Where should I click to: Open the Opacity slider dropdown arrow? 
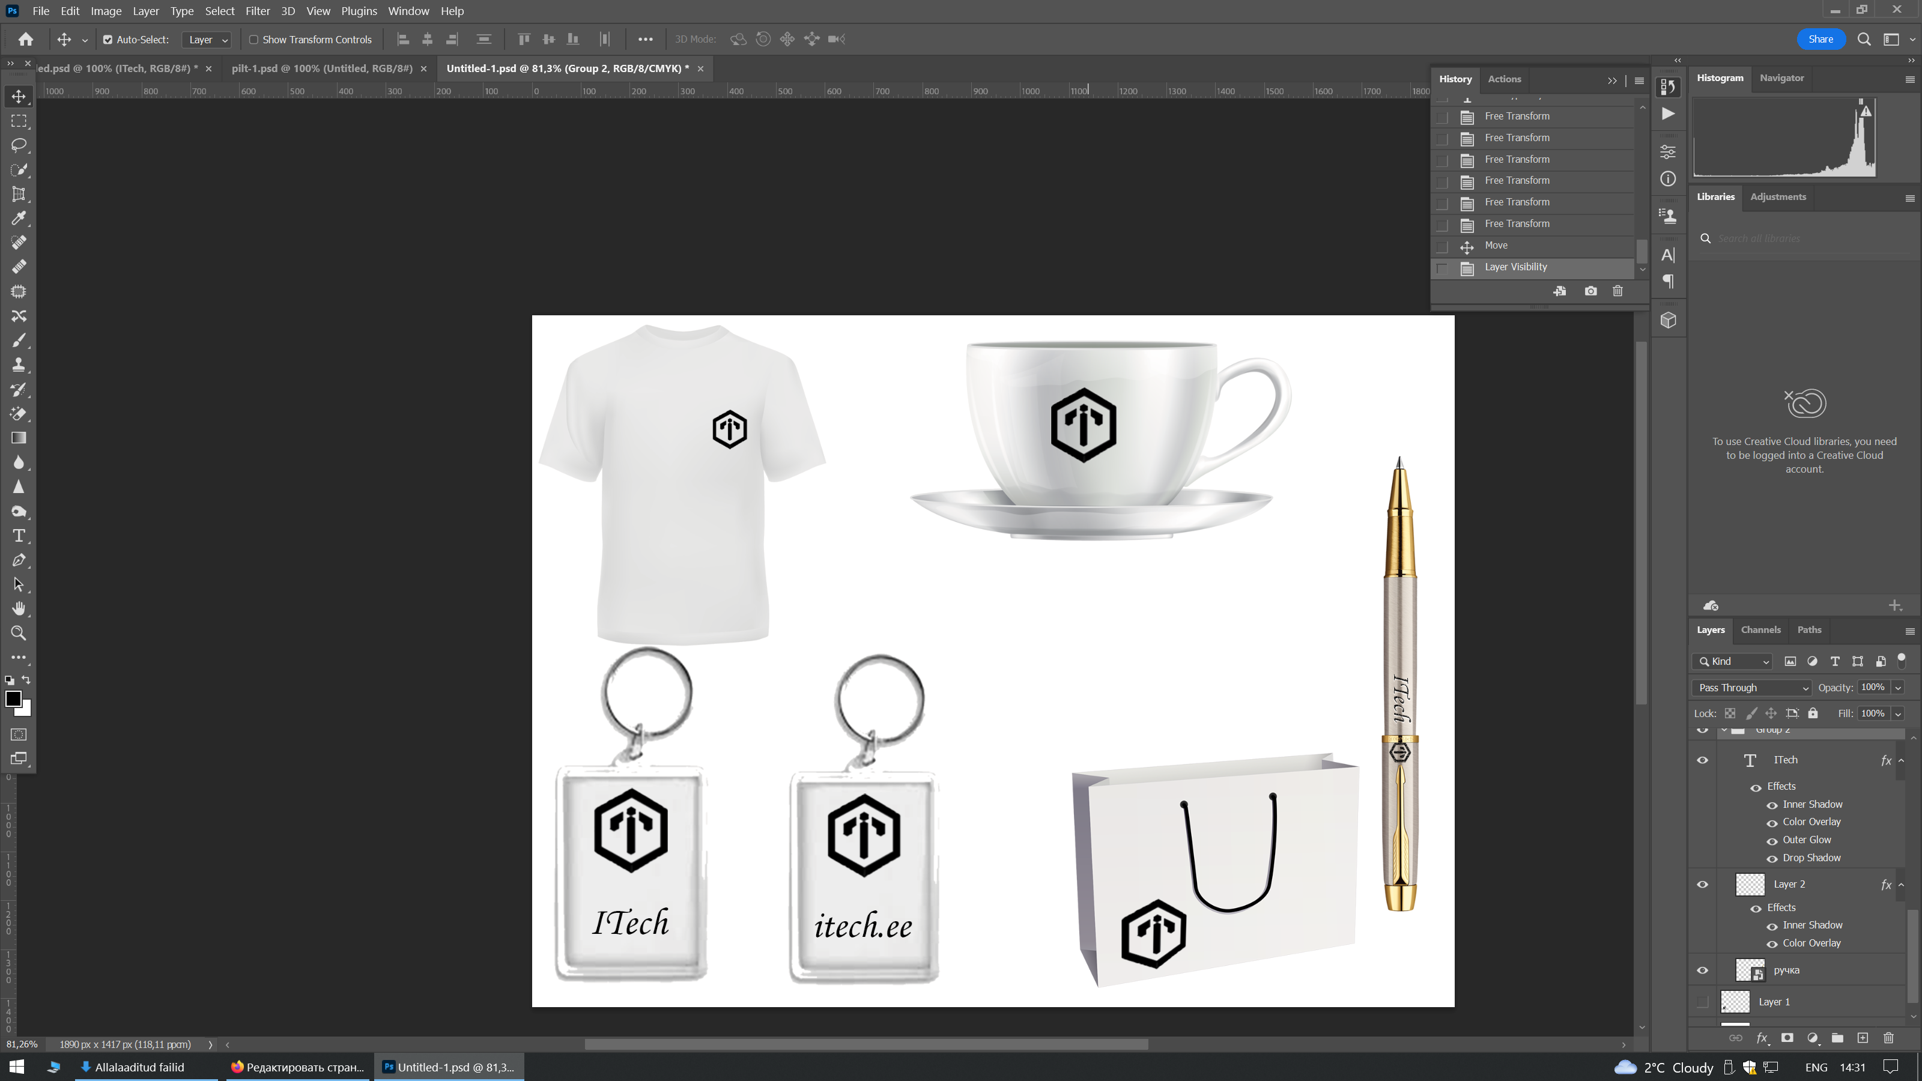1898,688
